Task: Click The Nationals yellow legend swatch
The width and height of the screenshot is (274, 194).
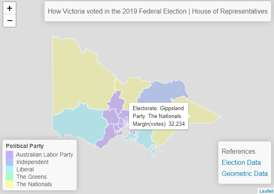Action: 9,184
